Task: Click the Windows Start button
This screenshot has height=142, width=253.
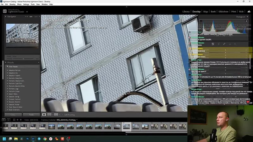Action: tap(4, 139)
